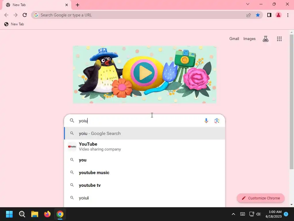Viewport: 294px width, 221px height.
Task: Open the New Tab bookmark
Action: pyautogui.click(x=14, y=24)
